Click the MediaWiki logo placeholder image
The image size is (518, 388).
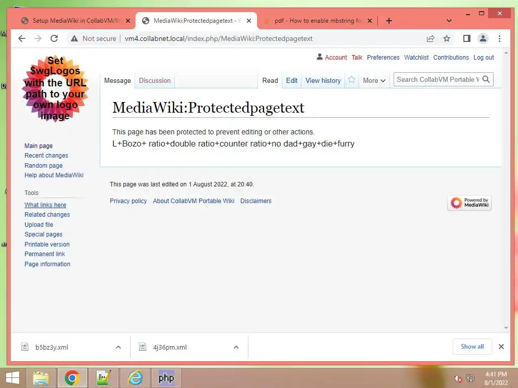pyautogui.click(x=55, y=88)
